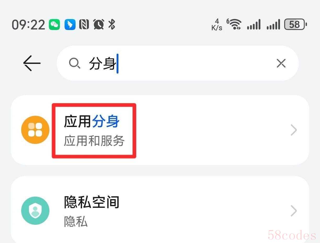The width and height of the screenshot is (320, 243).
Task: Tap the WeChat status bar icon
Action: [54, 25]
